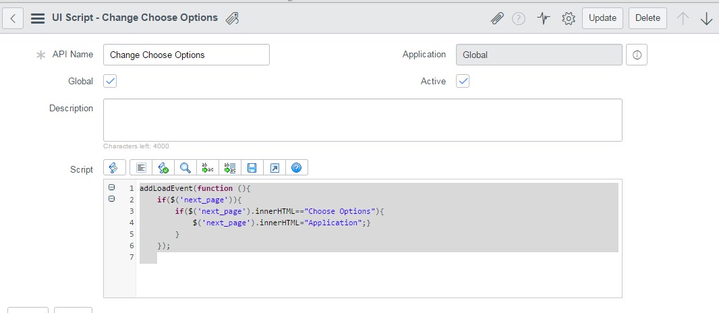This screenshot has height=313, width=719.
Task: Click the tag icon beside the title
Action: [233, 18]
